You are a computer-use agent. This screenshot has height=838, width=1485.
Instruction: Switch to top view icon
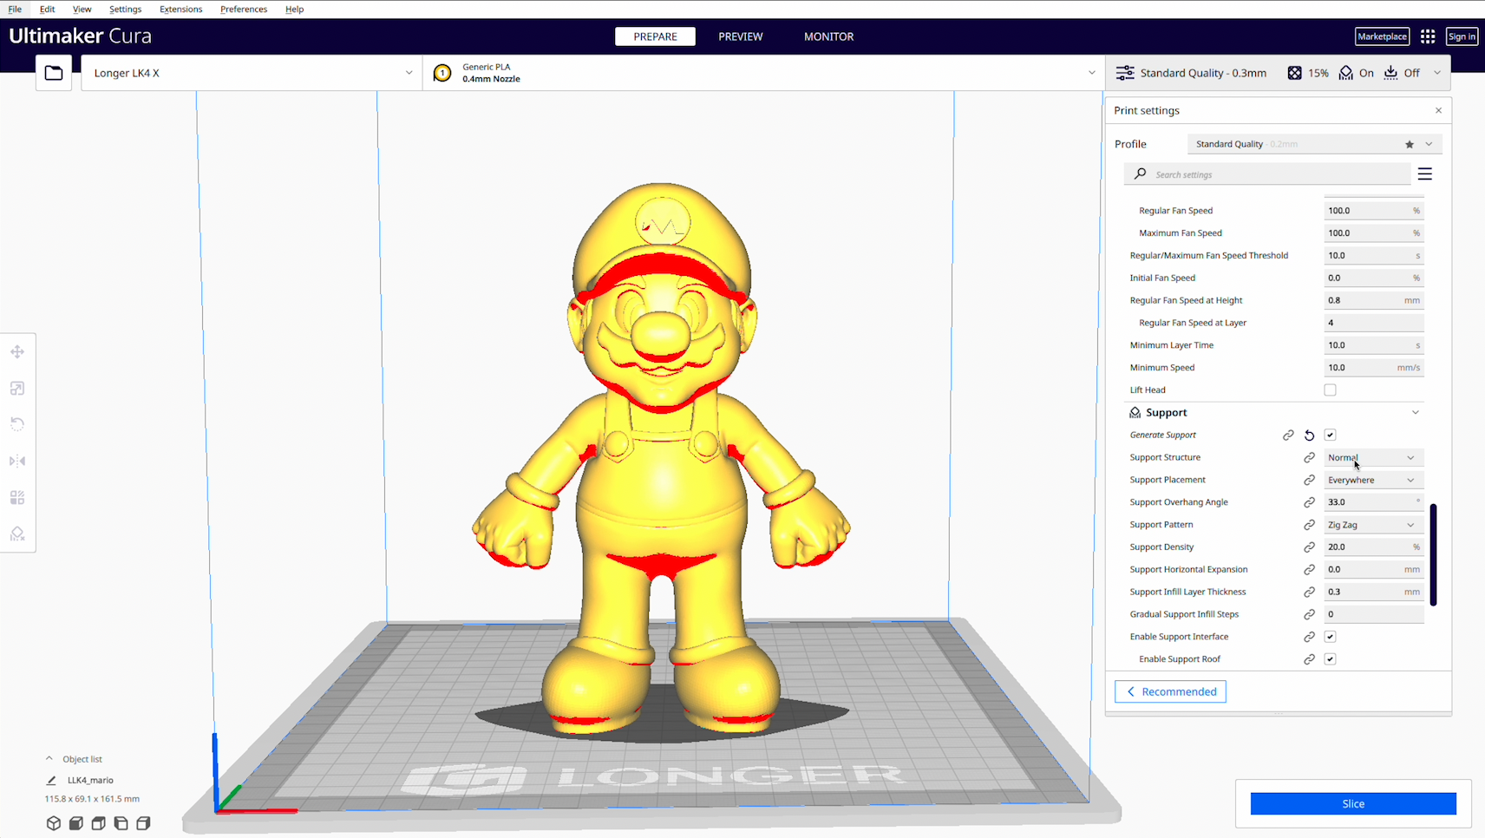pos(99,823)
